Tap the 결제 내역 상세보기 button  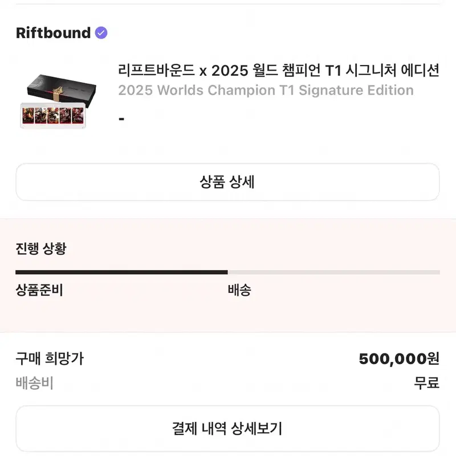click(x=227, y=429)
